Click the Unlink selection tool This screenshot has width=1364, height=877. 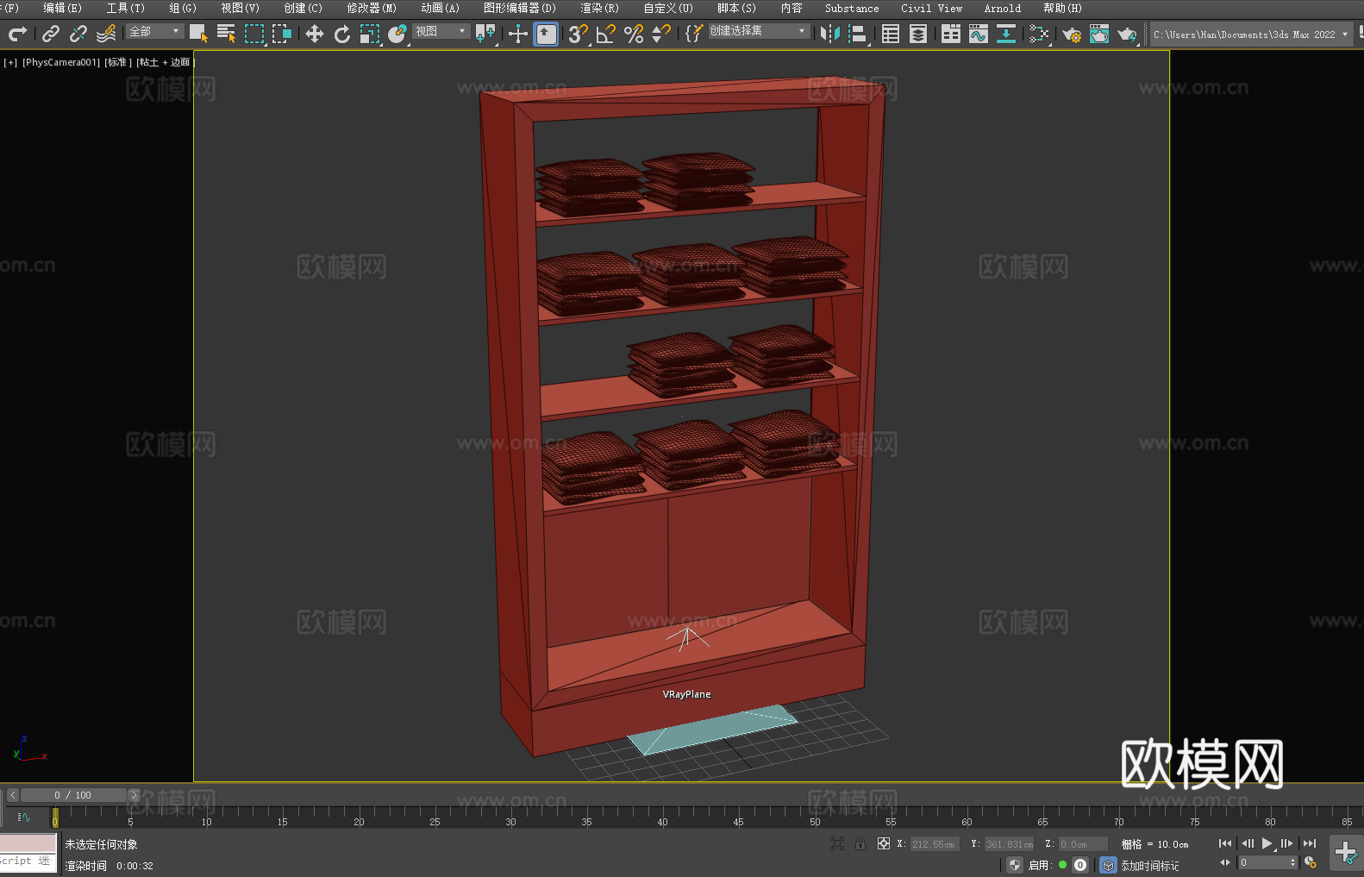point(78,34)
